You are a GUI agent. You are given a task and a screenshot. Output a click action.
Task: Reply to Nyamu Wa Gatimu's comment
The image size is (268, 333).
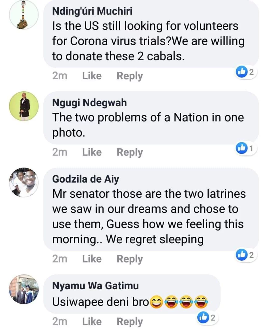click(130, 322)
